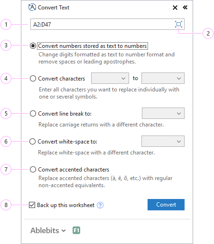Expand the line break replacement dropdown
Image resolution: width=214 pixels, height=244 pixels.
click(163, 113)
